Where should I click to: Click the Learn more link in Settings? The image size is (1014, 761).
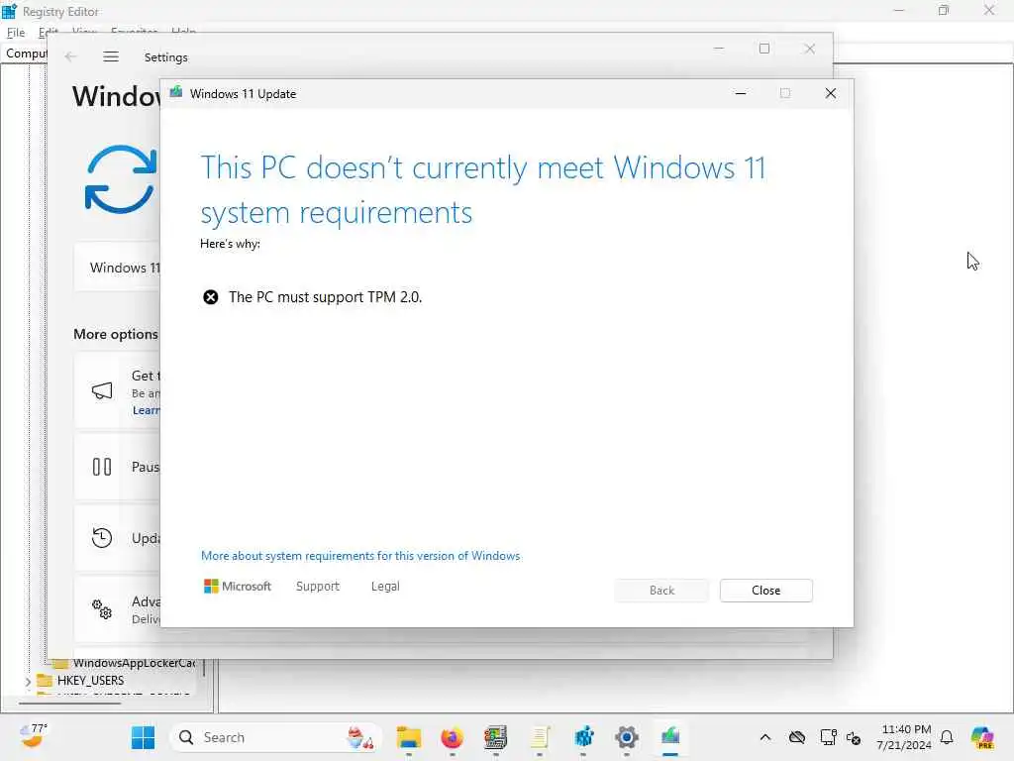click(147, 410)
